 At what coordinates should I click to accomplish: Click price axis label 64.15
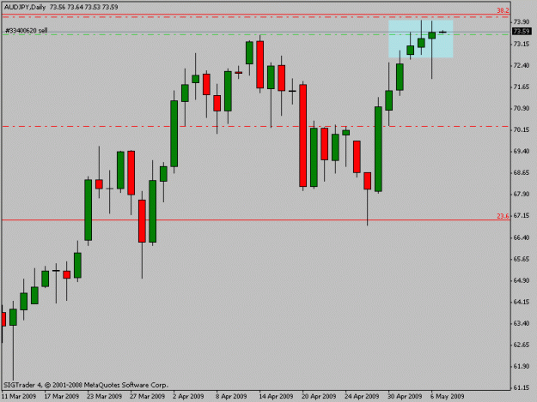pyautogui.click(x=522, y=302)
